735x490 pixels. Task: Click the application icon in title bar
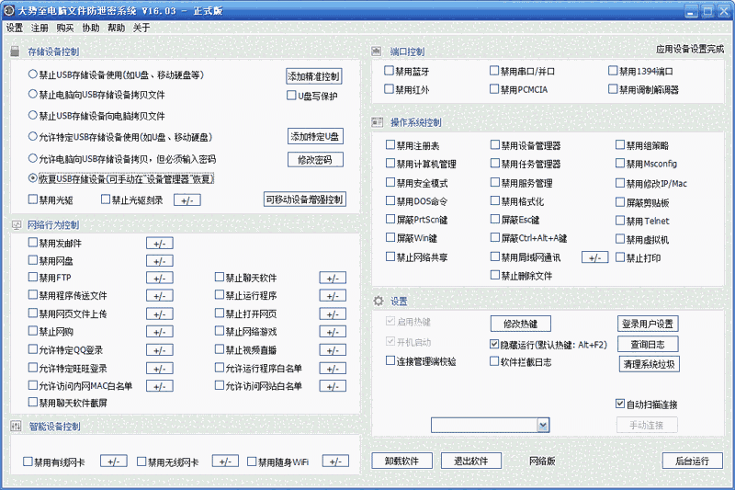click(x=8, y=10)
